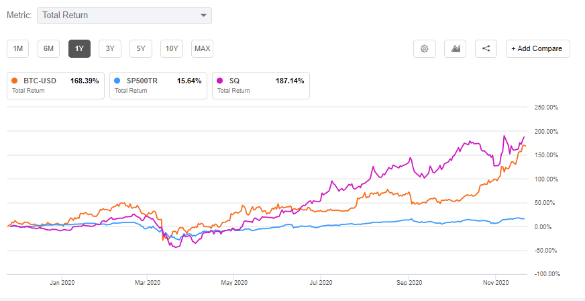Click the Jul 2020 axis label
This screenshot has height=301, width=585.
[321, 283]
